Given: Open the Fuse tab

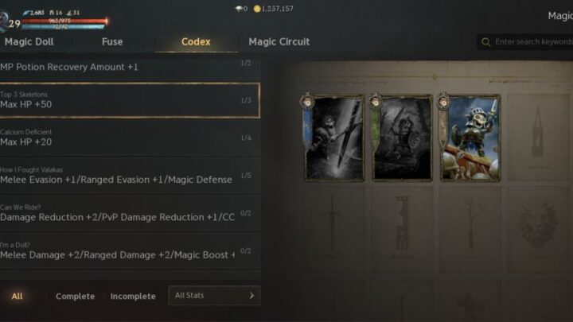Looking at the screenshot, I should (x=112, y=42).
